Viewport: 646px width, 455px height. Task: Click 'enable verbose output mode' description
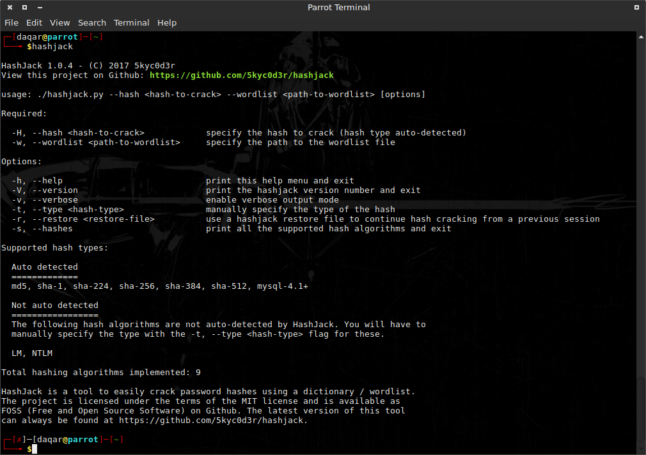(272, 200)
